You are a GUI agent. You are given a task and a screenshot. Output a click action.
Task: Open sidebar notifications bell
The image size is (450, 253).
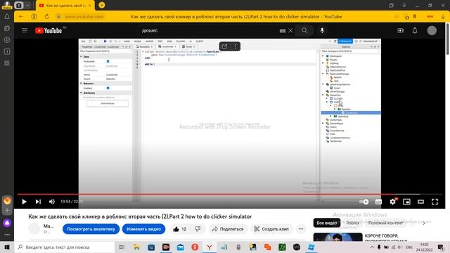(7, 17)
